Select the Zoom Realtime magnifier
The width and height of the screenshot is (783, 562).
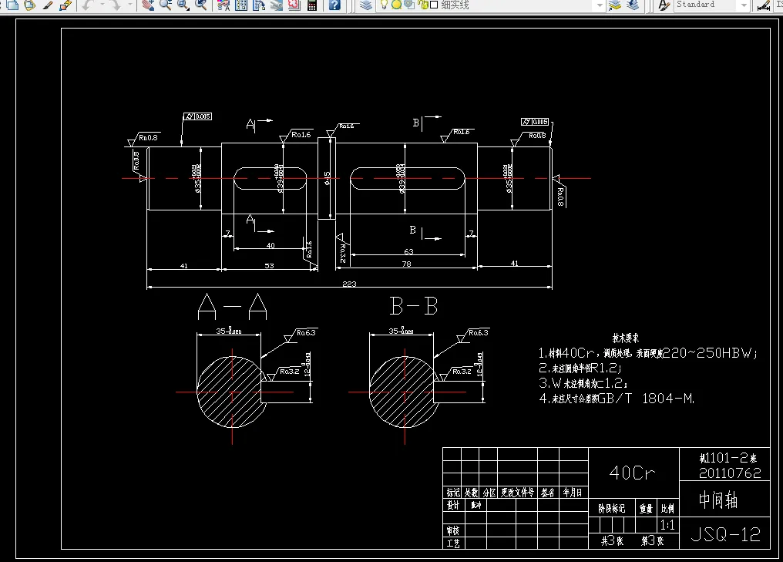click(x=165, y=5)
